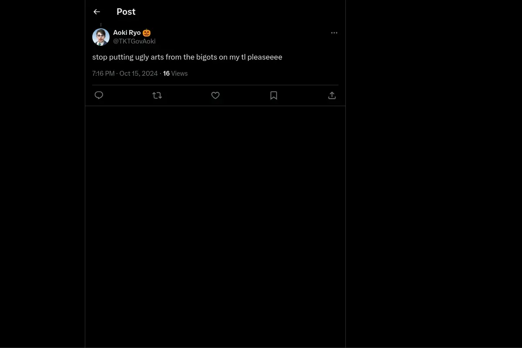Open the repost options menu
Screen dimensions: 522x348
(157, 95)
